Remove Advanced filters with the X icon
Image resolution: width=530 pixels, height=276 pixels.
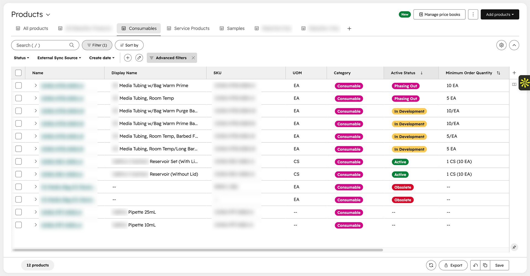(193, 58)
